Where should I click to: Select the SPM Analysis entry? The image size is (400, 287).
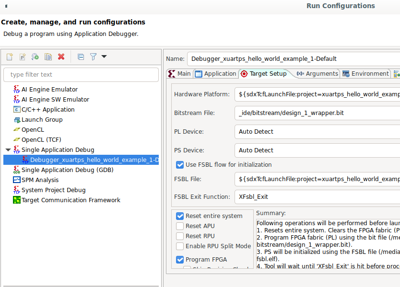tap(40, 180)
